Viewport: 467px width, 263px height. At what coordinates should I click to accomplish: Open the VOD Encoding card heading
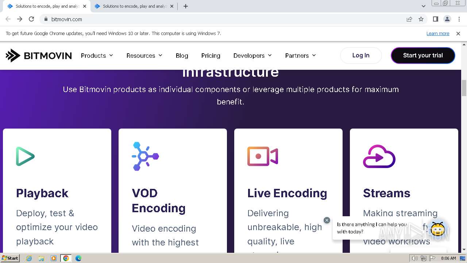(x=159, y=201)
